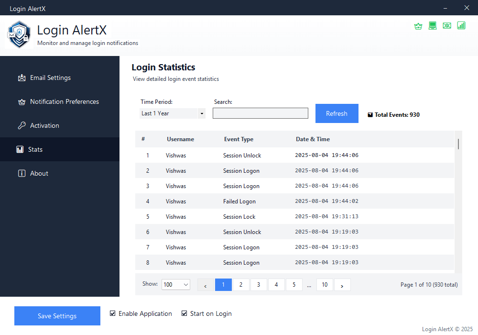Toggle Enable Application checkbox

pos(112,313)
